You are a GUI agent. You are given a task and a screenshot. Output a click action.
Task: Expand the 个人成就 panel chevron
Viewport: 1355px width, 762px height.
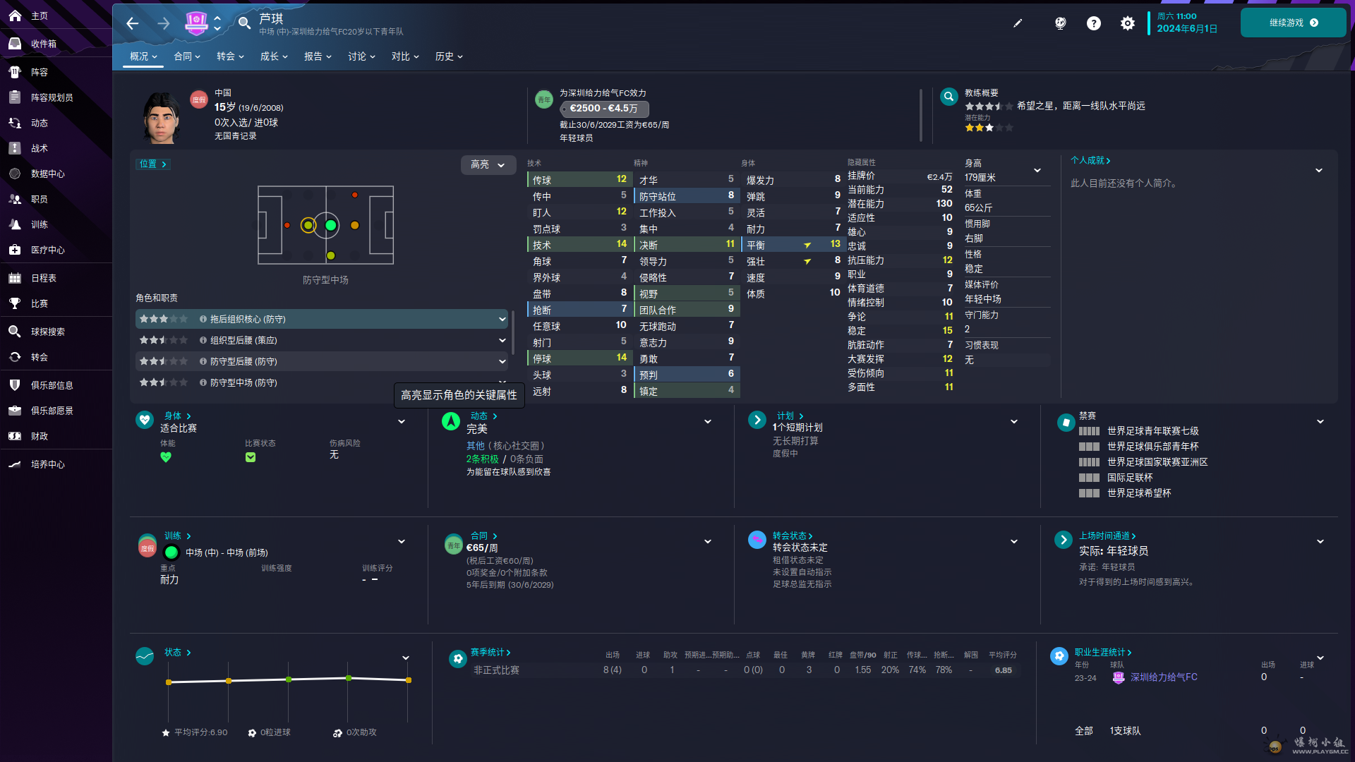1318,170
